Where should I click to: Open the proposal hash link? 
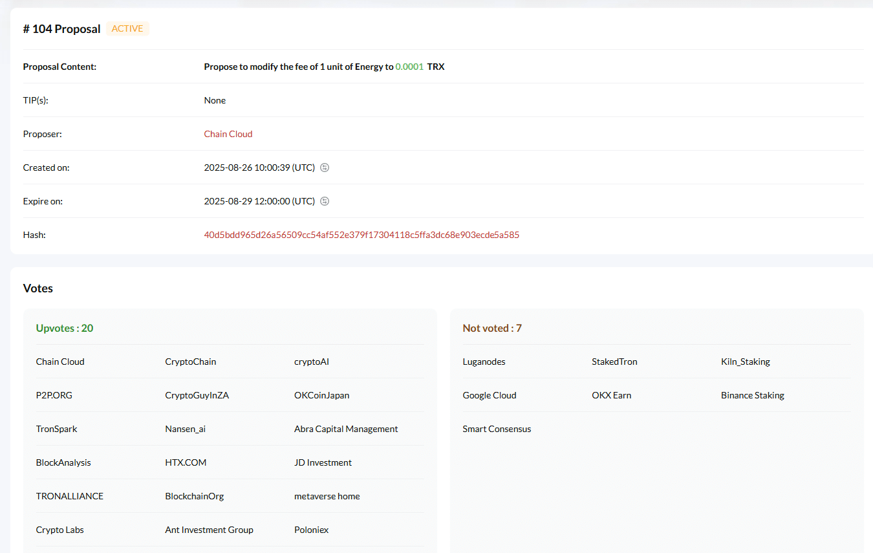(361, 235)
